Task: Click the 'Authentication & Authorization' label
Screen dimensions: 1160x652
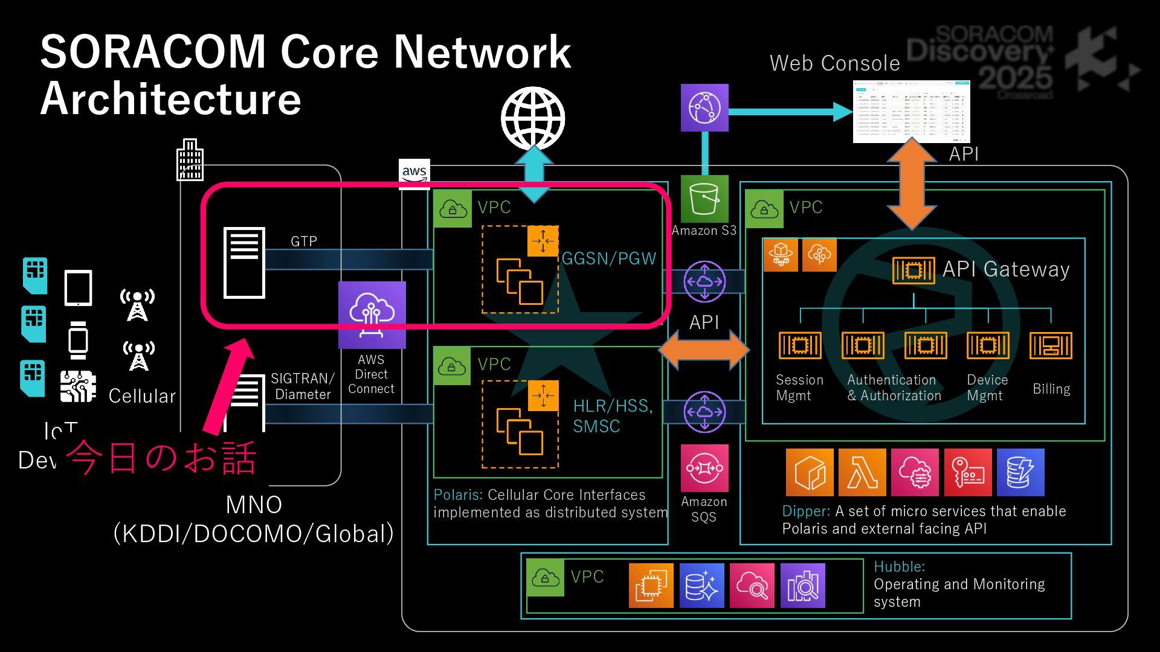Action: pyautogui.click(x=894, y=388)
